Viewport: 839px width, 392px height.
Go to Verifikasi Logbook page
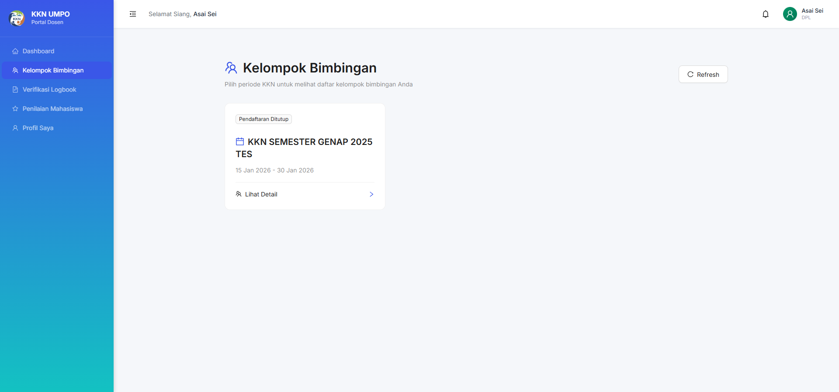point(57,89)
